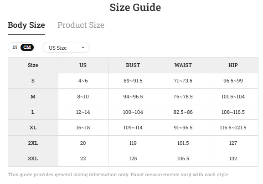Click the US column header
263x184 pixels.
83,65
